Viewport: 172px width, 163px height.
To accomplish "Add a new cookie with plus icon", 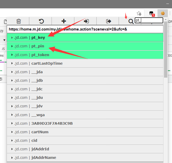I will (64, 21).
